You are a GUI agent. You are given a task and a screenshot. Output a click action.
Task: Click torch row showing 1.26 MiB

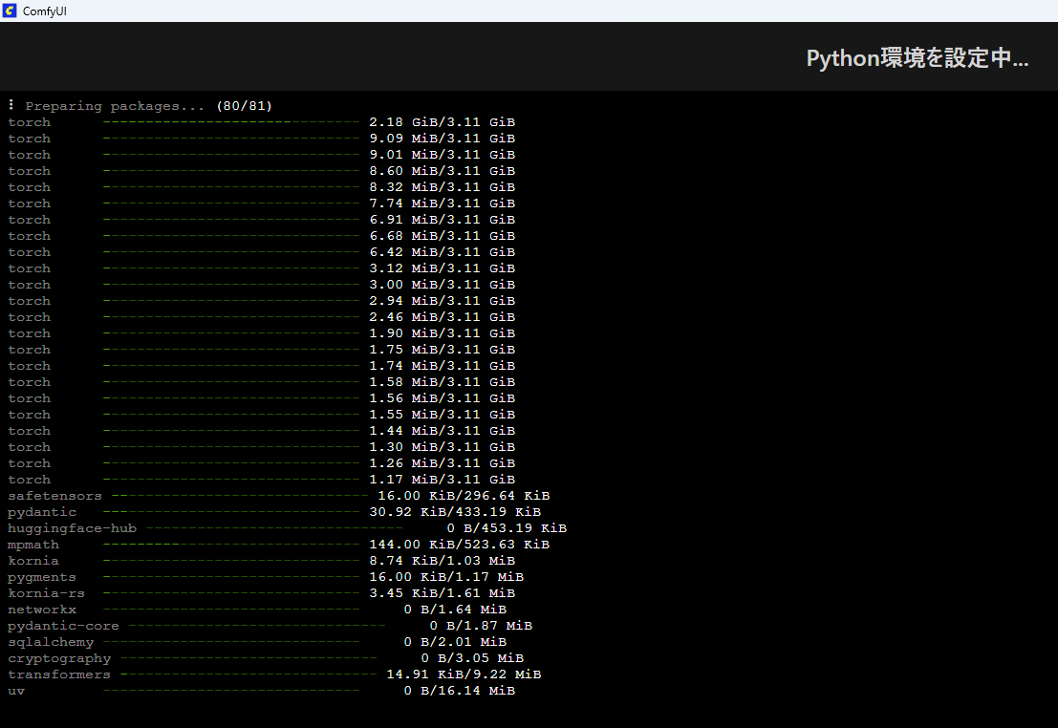(x=261, y=462)
